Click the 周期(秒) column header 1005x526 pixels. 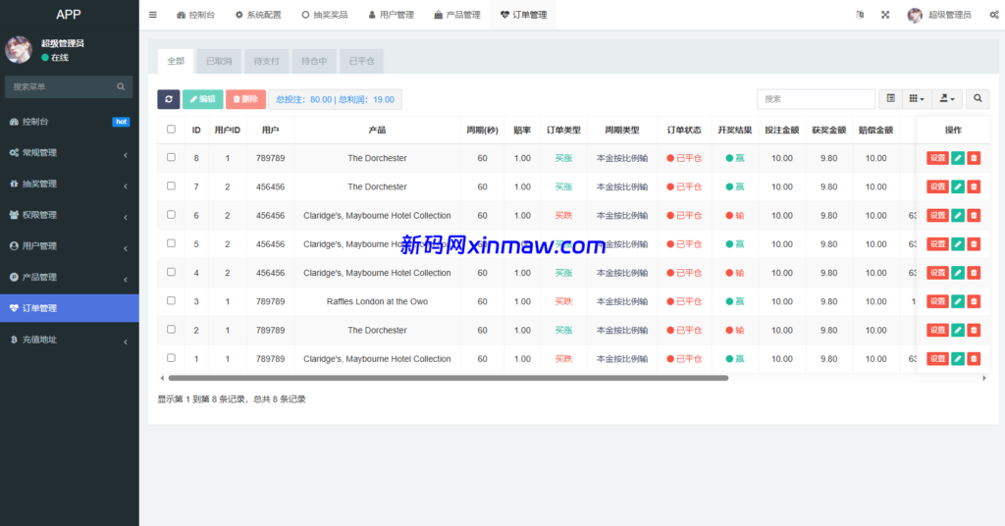tap(482, 131)
